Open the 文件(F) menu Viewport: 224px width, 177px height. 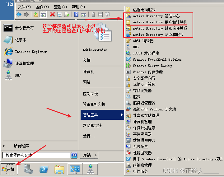(24, 7)
